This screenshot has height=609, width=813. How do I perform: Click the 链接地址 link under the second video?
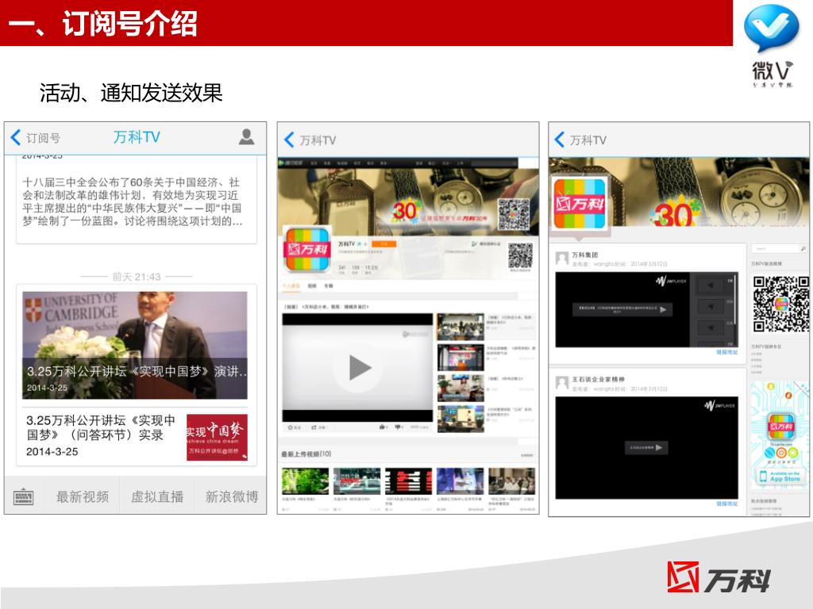click(727, 504)
